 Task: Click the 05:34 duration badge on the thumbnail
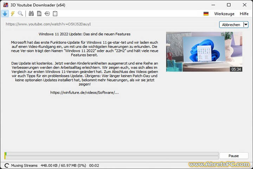(x=236, y=69)
